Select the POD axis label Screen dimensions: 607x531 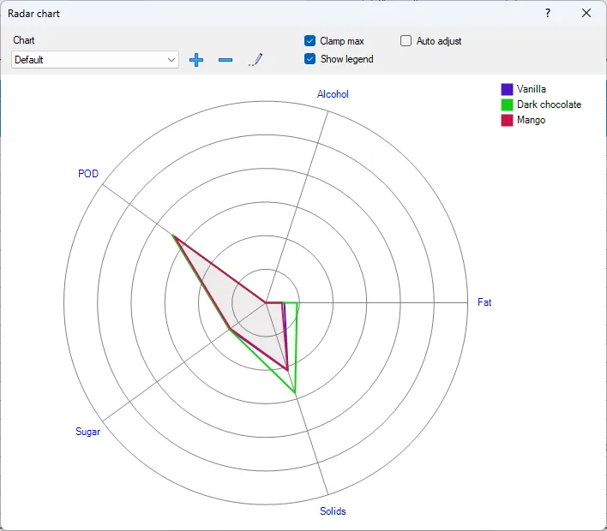pyautogui.click(x=88, y=174)
